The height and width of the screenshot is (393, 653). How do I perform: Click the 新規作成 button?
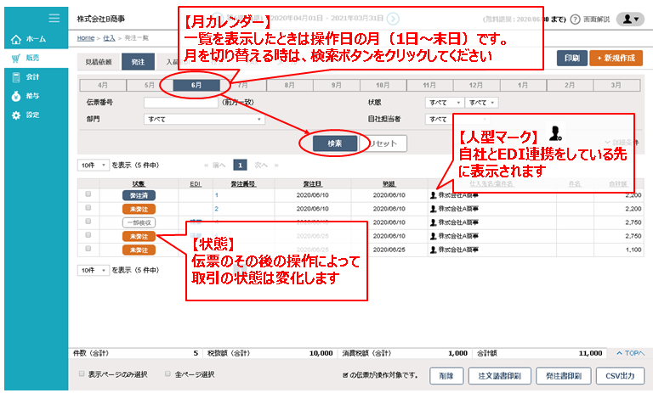(616, 58)
